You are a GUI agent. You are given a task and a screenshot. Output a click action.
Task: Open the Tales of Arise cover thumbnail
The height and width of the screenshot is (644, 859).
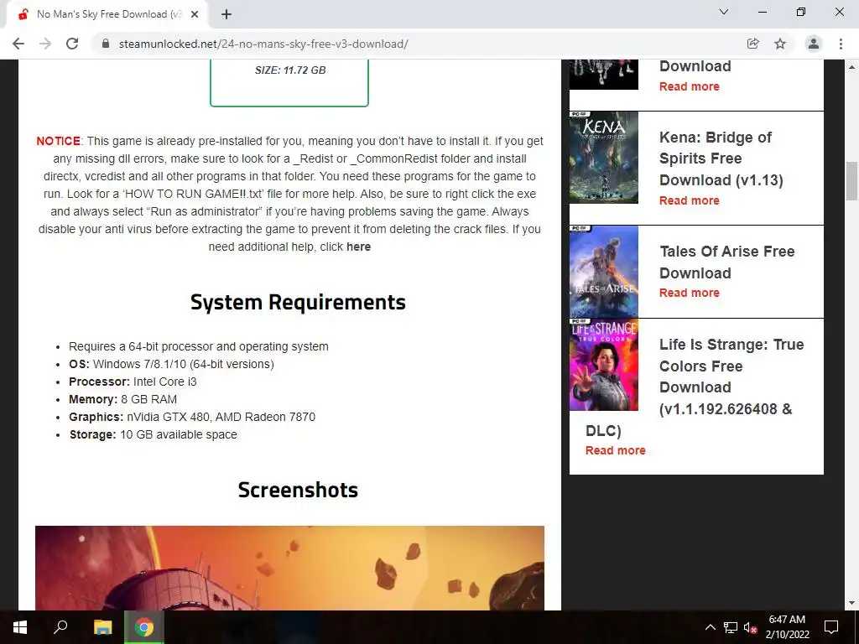tap(604, 272)
